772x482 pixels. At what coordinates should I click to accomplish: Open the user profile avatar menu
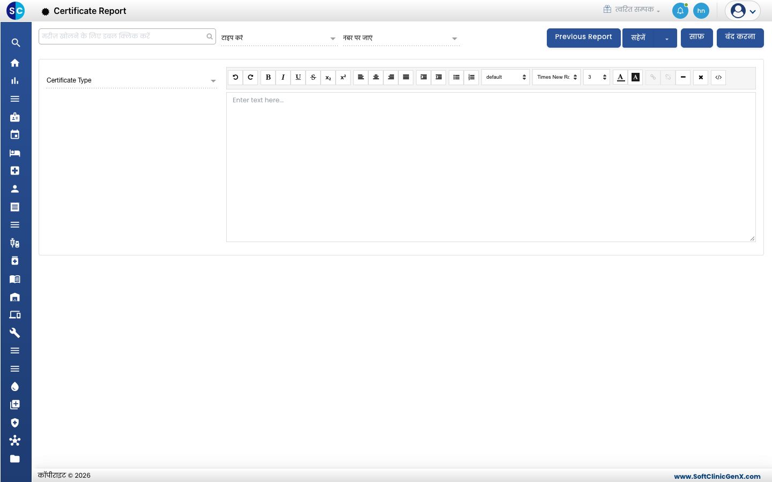743,11
